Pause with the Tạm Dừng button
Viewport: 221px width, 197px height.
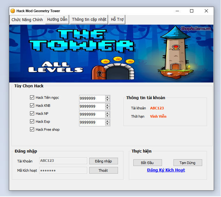click(x=188, y=163)
